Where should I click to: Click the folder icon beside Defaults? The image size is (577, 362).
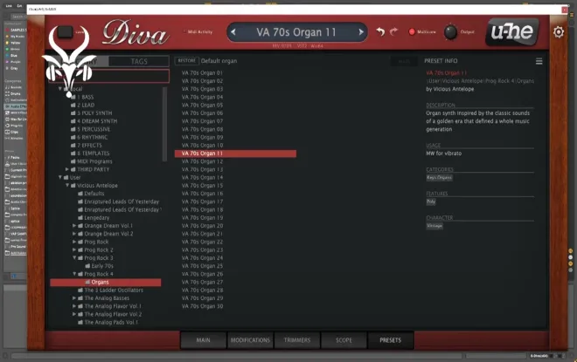tap(80, 194)
